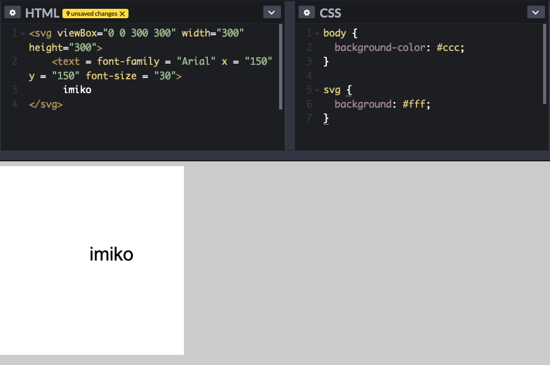Click the rendered 'imiko' text in preview
This screenshot has height=365, width=550.
pyautogui.click(x=111, y=254)
